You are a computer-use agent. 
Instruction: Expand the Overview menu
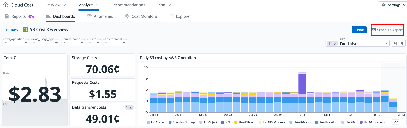pyautogui.click(x=55, y=5)
